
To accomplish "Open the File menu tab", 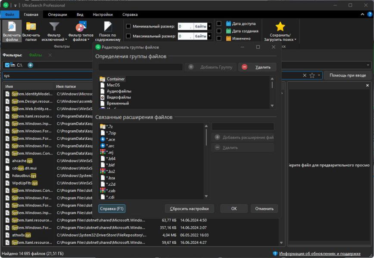I will [9, 14].
